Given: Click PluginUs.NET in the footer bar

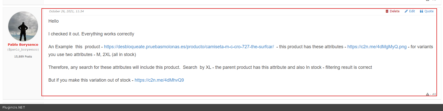Looking at the screenshot, I should point(14,107).
